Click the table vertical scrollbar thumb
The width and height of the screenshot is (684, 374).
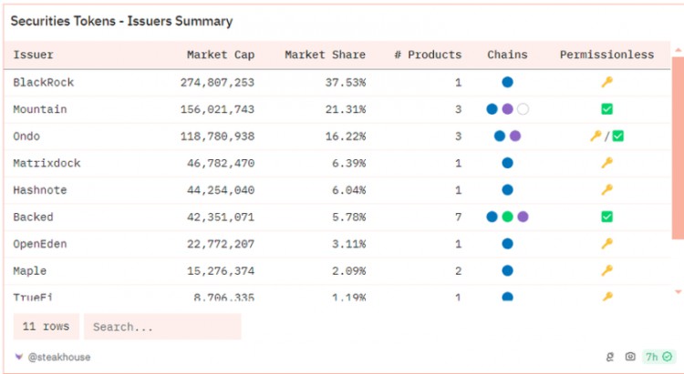click(x=678, y=147)
